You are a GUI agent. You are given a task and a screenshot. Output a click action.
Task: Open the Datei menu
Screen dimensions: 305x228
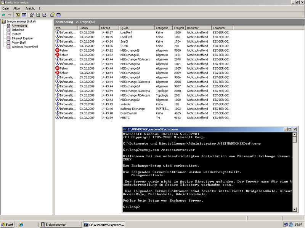coord(6,8)
